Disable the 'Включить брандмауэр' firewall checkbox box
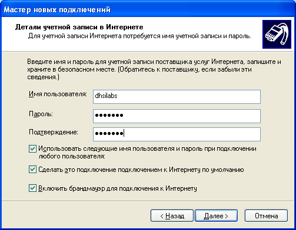Screen dimensions: 296x230 32,188
